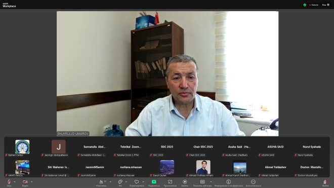Expand the video settings arrow

tap(31, 182)
